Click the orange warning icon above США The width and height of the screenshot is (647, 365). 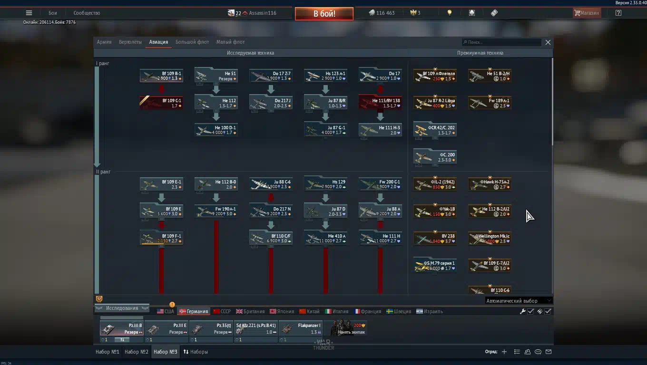click(x=172, y=305)
